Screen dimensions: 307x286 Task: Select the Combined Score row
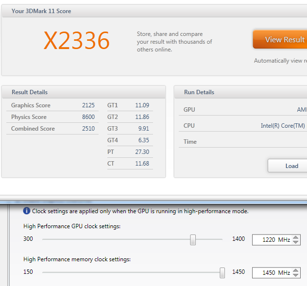click(53, 129)
